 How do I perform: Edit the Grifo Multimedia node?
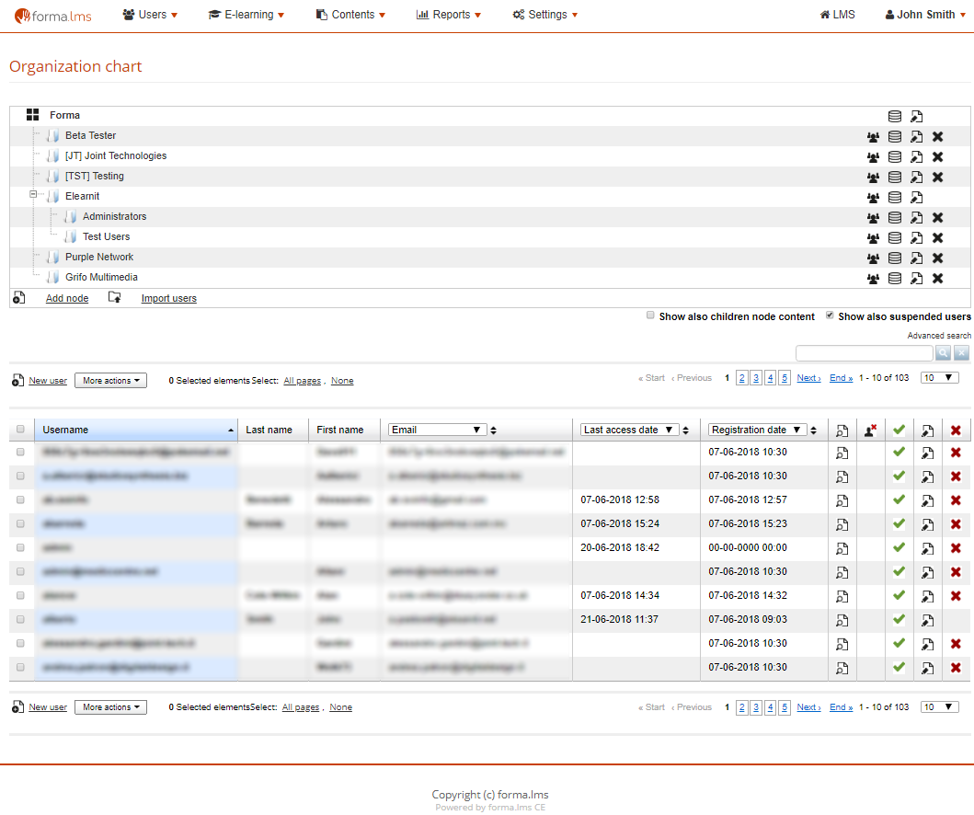click(916, 278)
